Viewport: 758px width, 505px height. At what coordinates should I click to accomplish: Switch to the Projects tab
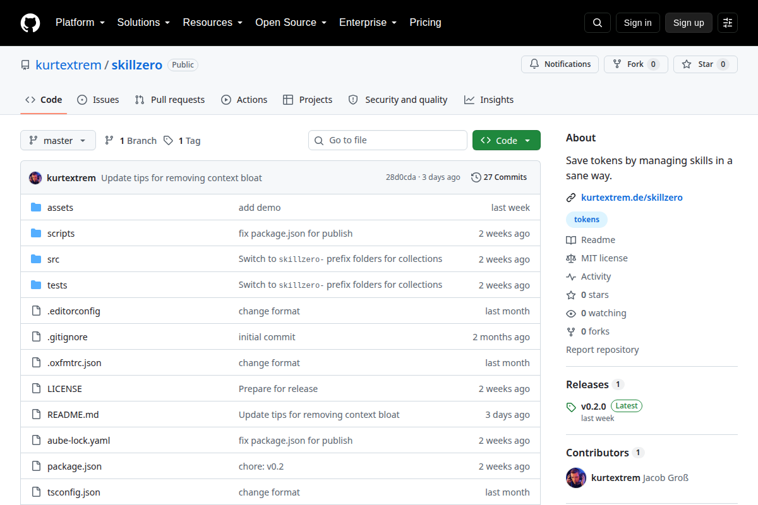coord(308,100)
